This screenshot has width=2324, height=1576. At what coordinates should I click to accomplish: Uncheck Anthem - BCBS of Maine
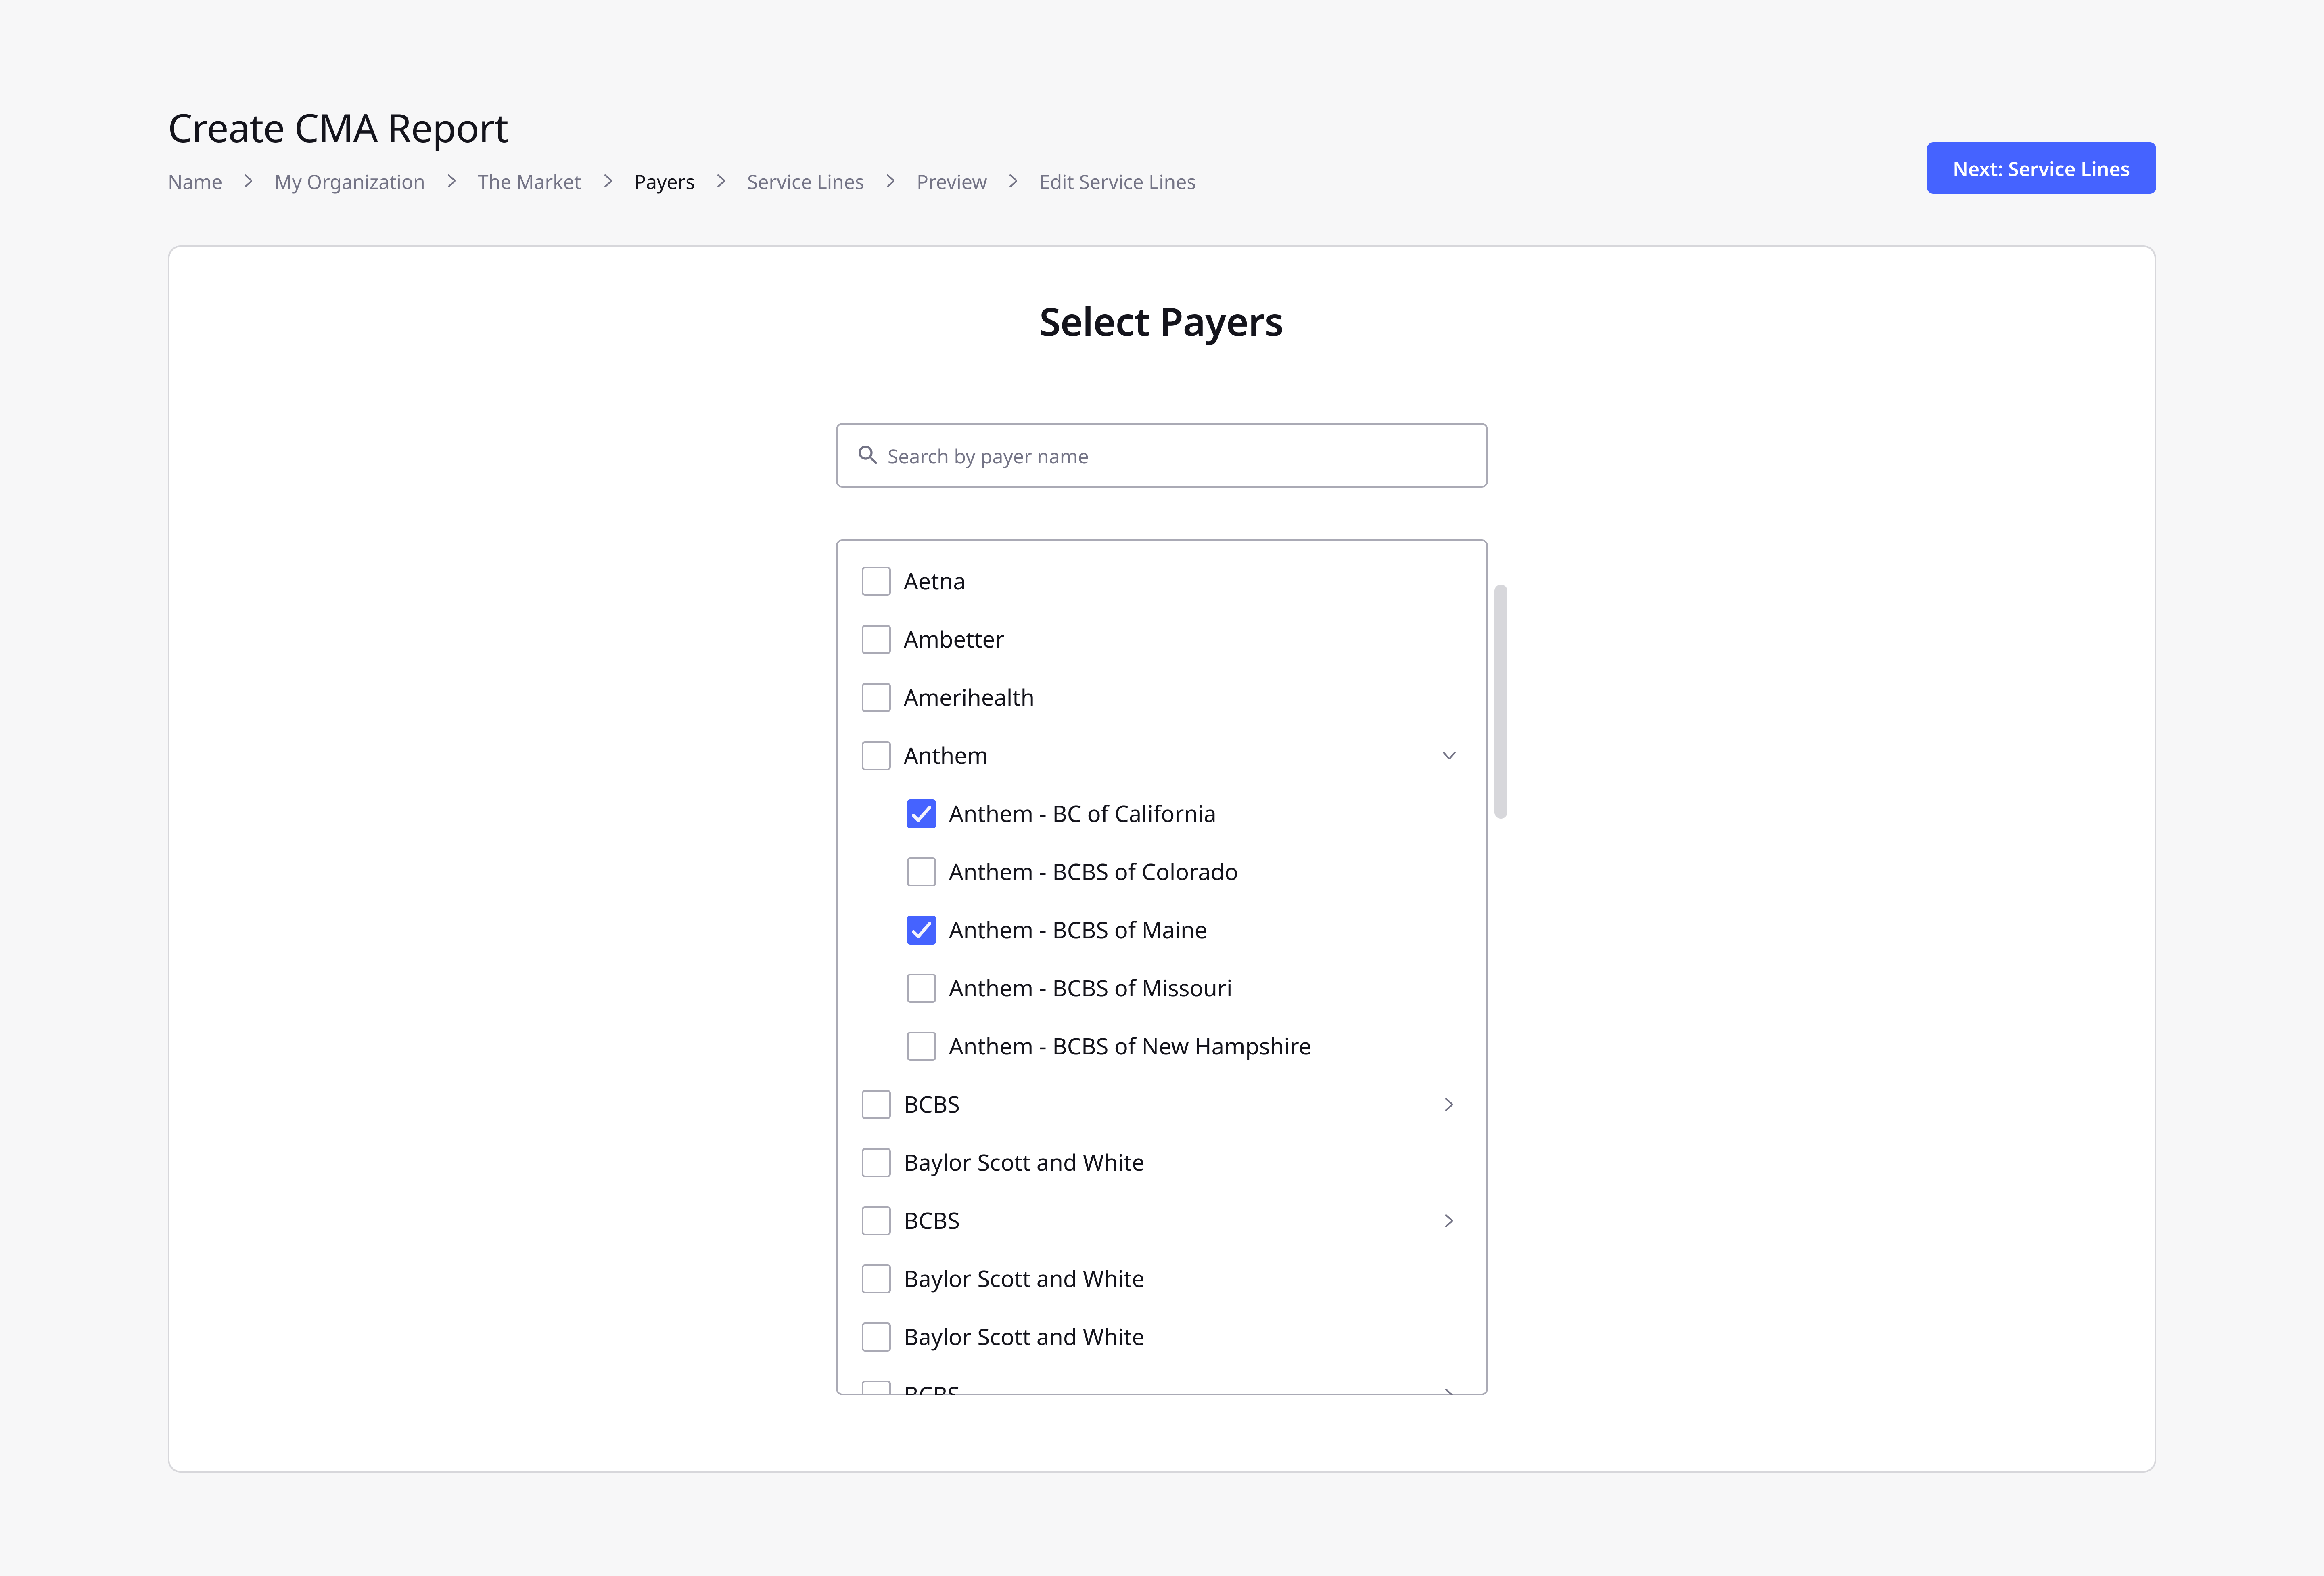click(x=921, y=930)
